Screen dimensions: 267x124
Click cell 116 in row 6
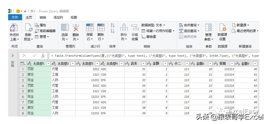pyautogui.click(x=179, y=97)
